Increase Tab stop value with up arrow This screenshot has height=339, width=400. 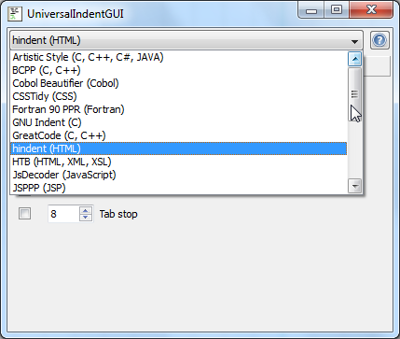tap(86, 210)
